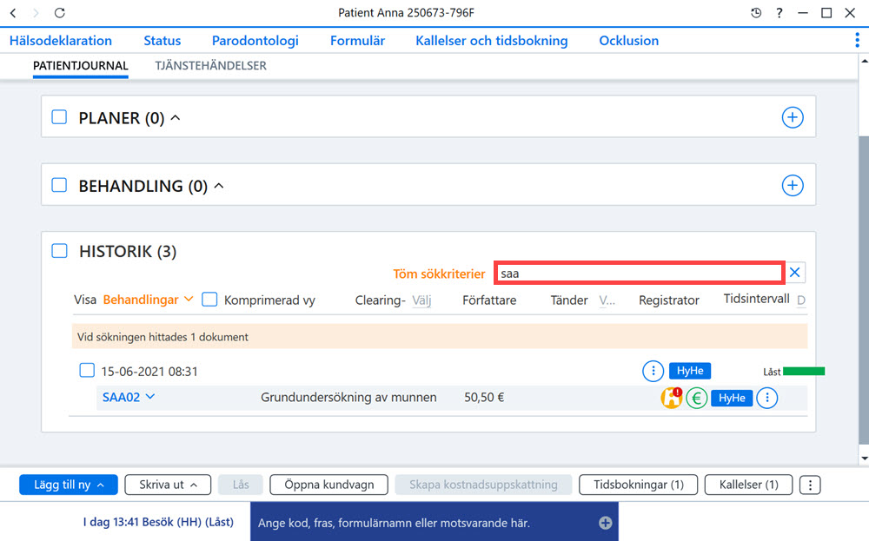
Task: Click the HyHe badge on SAA02 row
Action: [732, 398]
